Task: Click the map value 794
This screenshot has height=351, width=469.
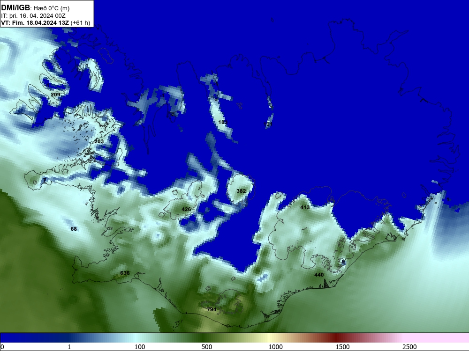Action: click(x=212, y=309)
